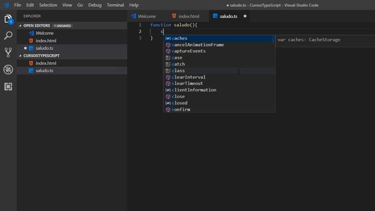This screenshot has height=211, width=375.
Task: Click the HTML file icon on index.html tab
Action: click(x=174, y=16)
